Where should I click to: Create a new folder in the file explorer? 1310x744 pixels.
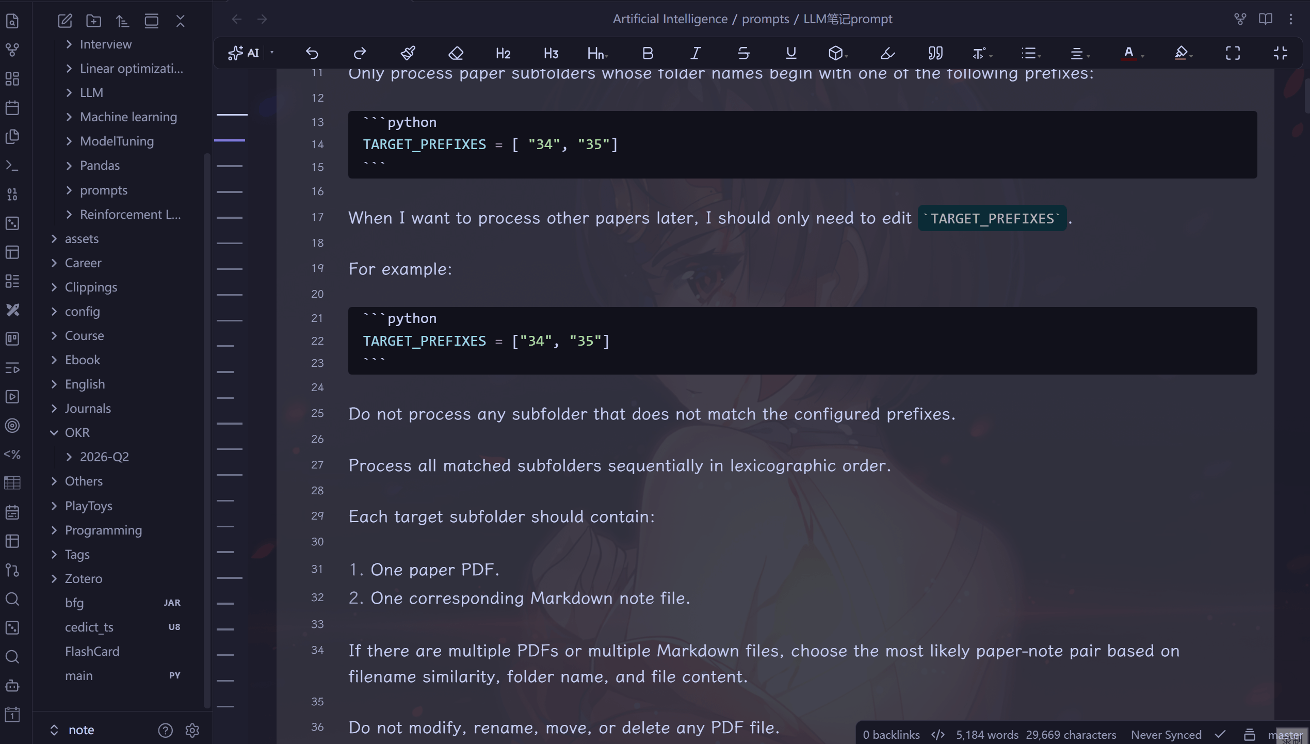tap(94, 21)
